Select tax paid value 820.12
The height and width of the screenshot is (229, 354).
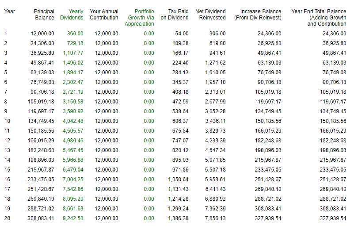(x=180, y=150)
